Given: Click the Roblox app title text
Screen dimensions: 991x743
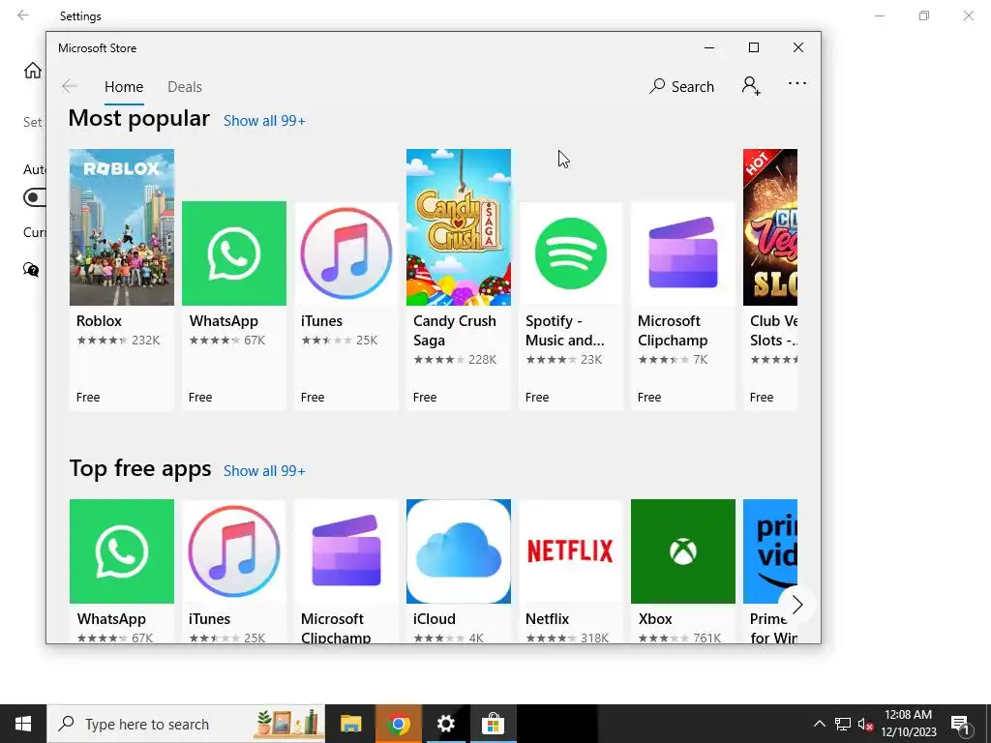Looking at the screenshot, I should [x=100, y=321].
